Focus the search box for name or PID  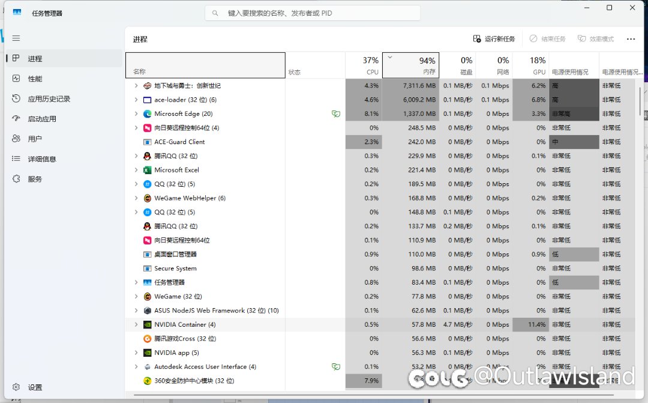pos(313,13)
